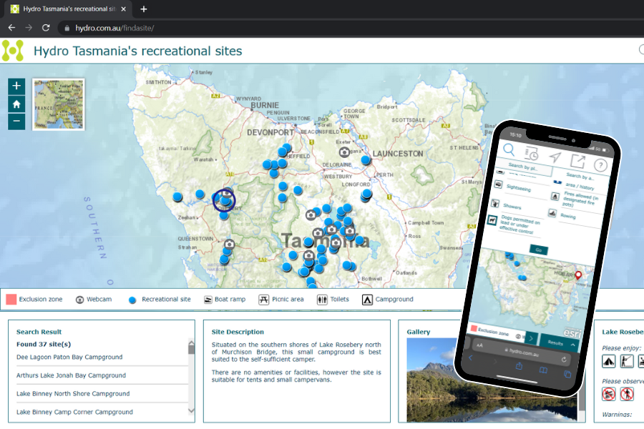Open the webcam marker near Exeter
The image size is (644, 429).
[344, 152]
